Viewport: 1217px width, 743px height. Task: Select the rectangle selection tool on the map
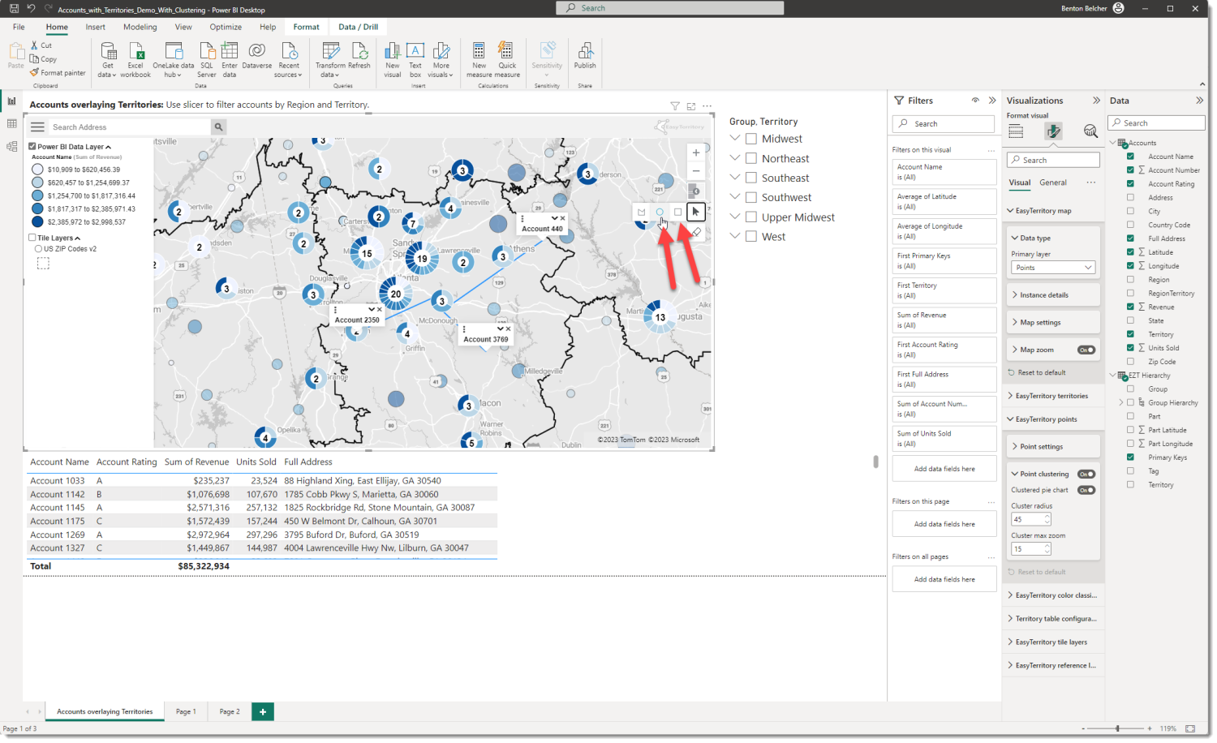(x=678, y=212)
